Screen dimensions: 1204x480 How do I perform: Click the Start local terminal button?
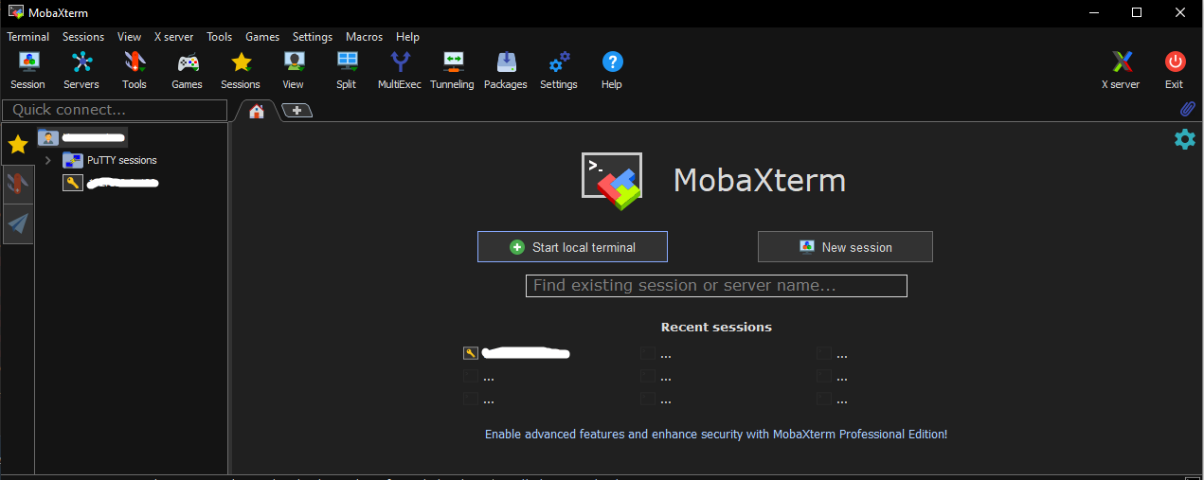[x=572, y=246]
